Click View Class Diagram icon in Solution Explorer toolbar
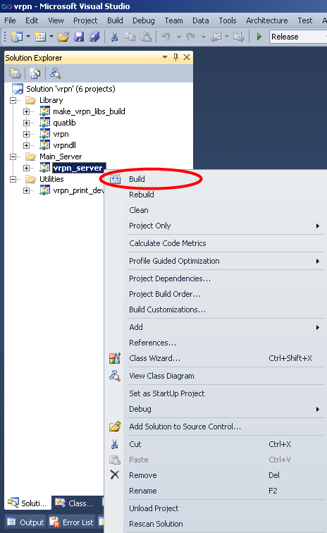This screenshot has height=533, width=327. coord(55,73)
